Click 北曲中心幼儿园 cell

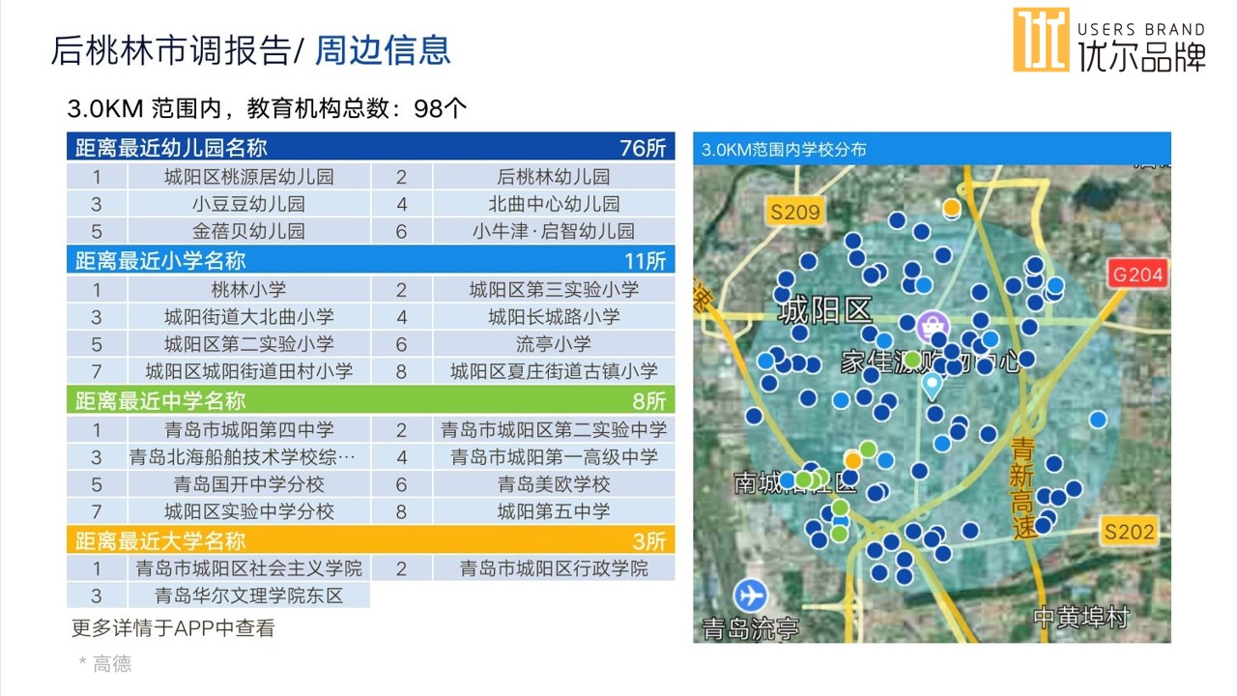[554, 204]
